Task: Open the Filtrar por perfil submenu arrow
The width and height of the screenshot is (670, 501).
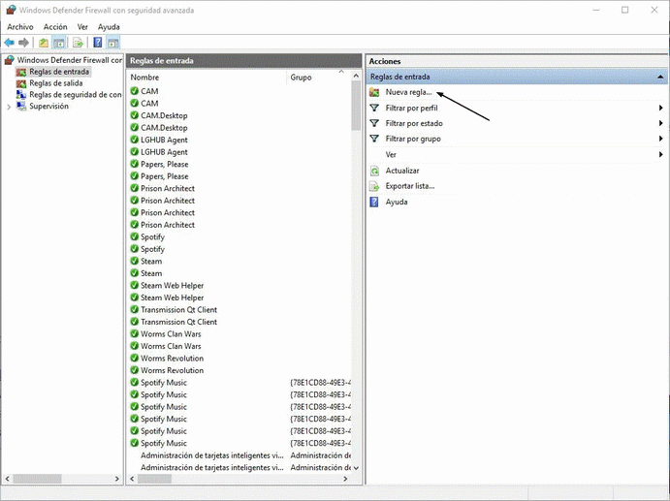Action: pyautogui.click(x=660, y=109)
